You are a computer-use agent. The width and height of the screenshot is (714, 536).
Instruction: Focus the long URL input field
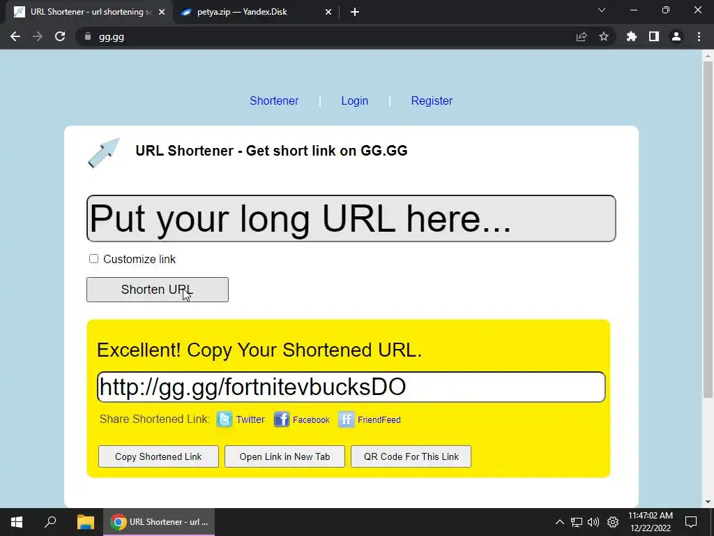point(351,218)
